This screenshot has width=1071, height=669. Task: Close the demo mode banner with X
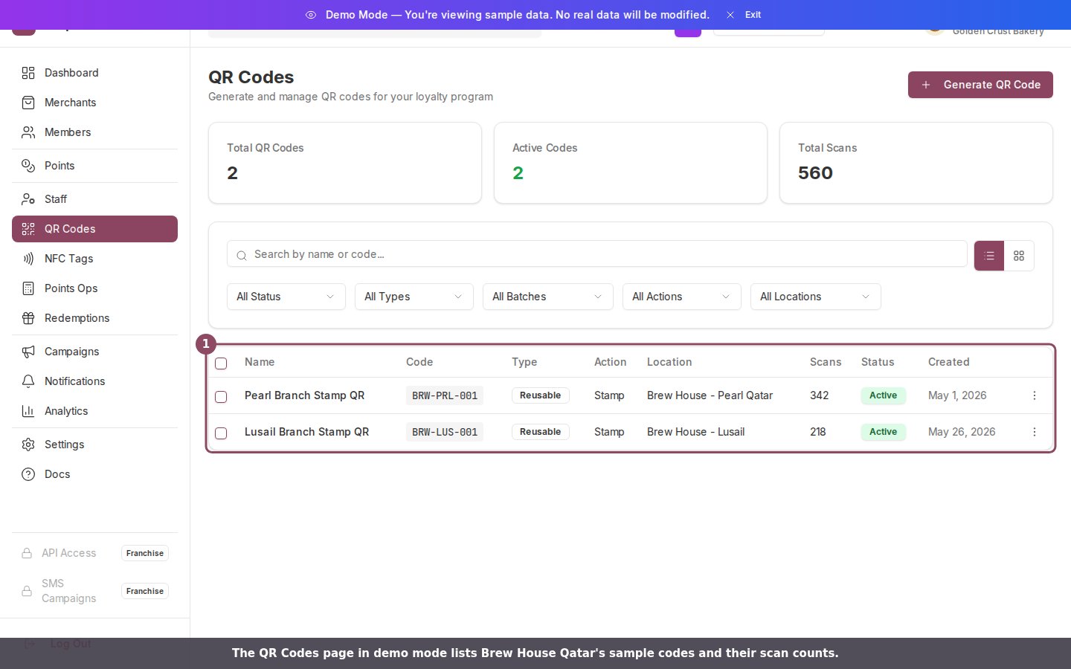(x=730, y=15)
